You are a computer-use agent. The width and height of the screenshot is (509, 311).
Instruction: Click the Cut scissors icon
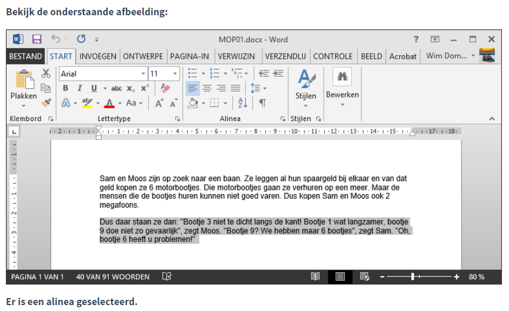(46, 73)
